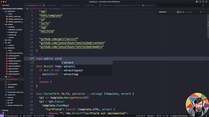
Task: Open contact.gohtml file
Action: point(14,56)
